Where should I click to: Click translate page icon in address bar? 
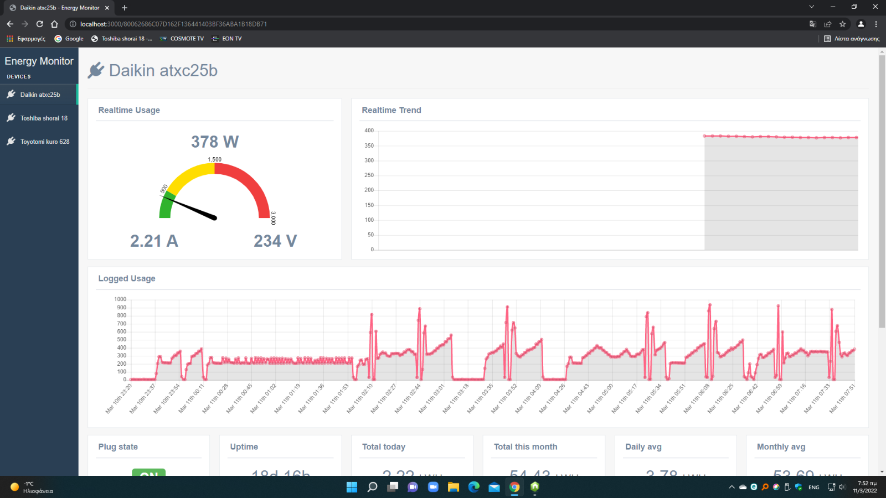click(813, 24)
